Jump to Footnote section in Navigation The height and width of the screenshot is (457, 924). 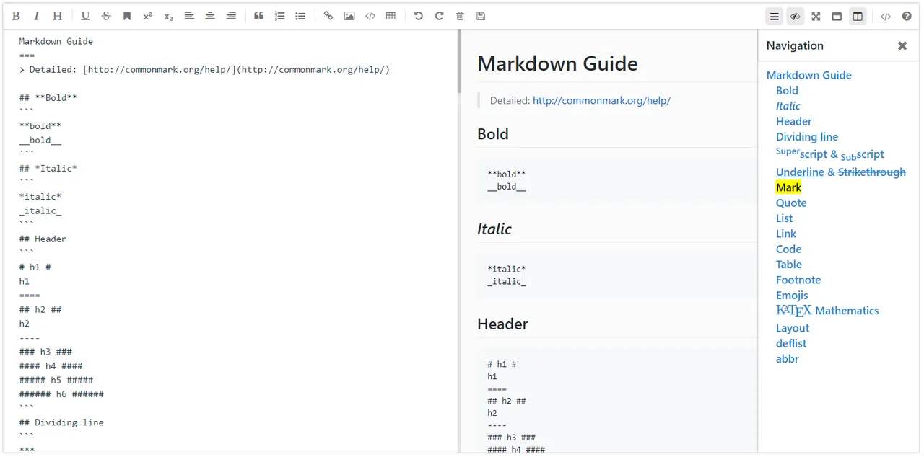coord(798,280)
